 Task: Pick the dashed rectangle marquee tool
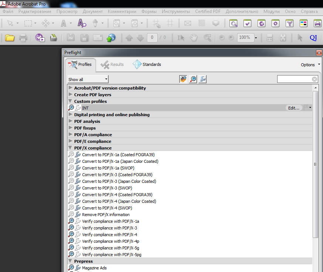(28, 23)
